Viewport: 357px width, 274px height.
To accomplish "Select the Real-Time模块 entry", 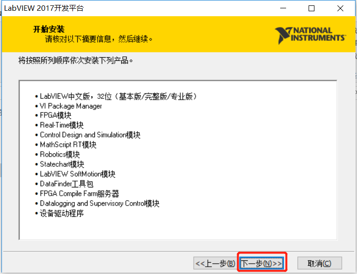I will [x=60, y=125].
